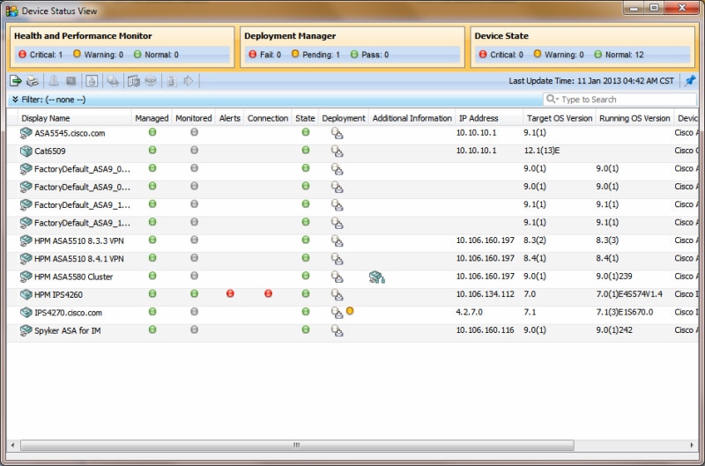The image size is (705, 466).
Task: Click the pin icon beside Last Update Time
Action: pyautogui.click(x=690, y=81)
